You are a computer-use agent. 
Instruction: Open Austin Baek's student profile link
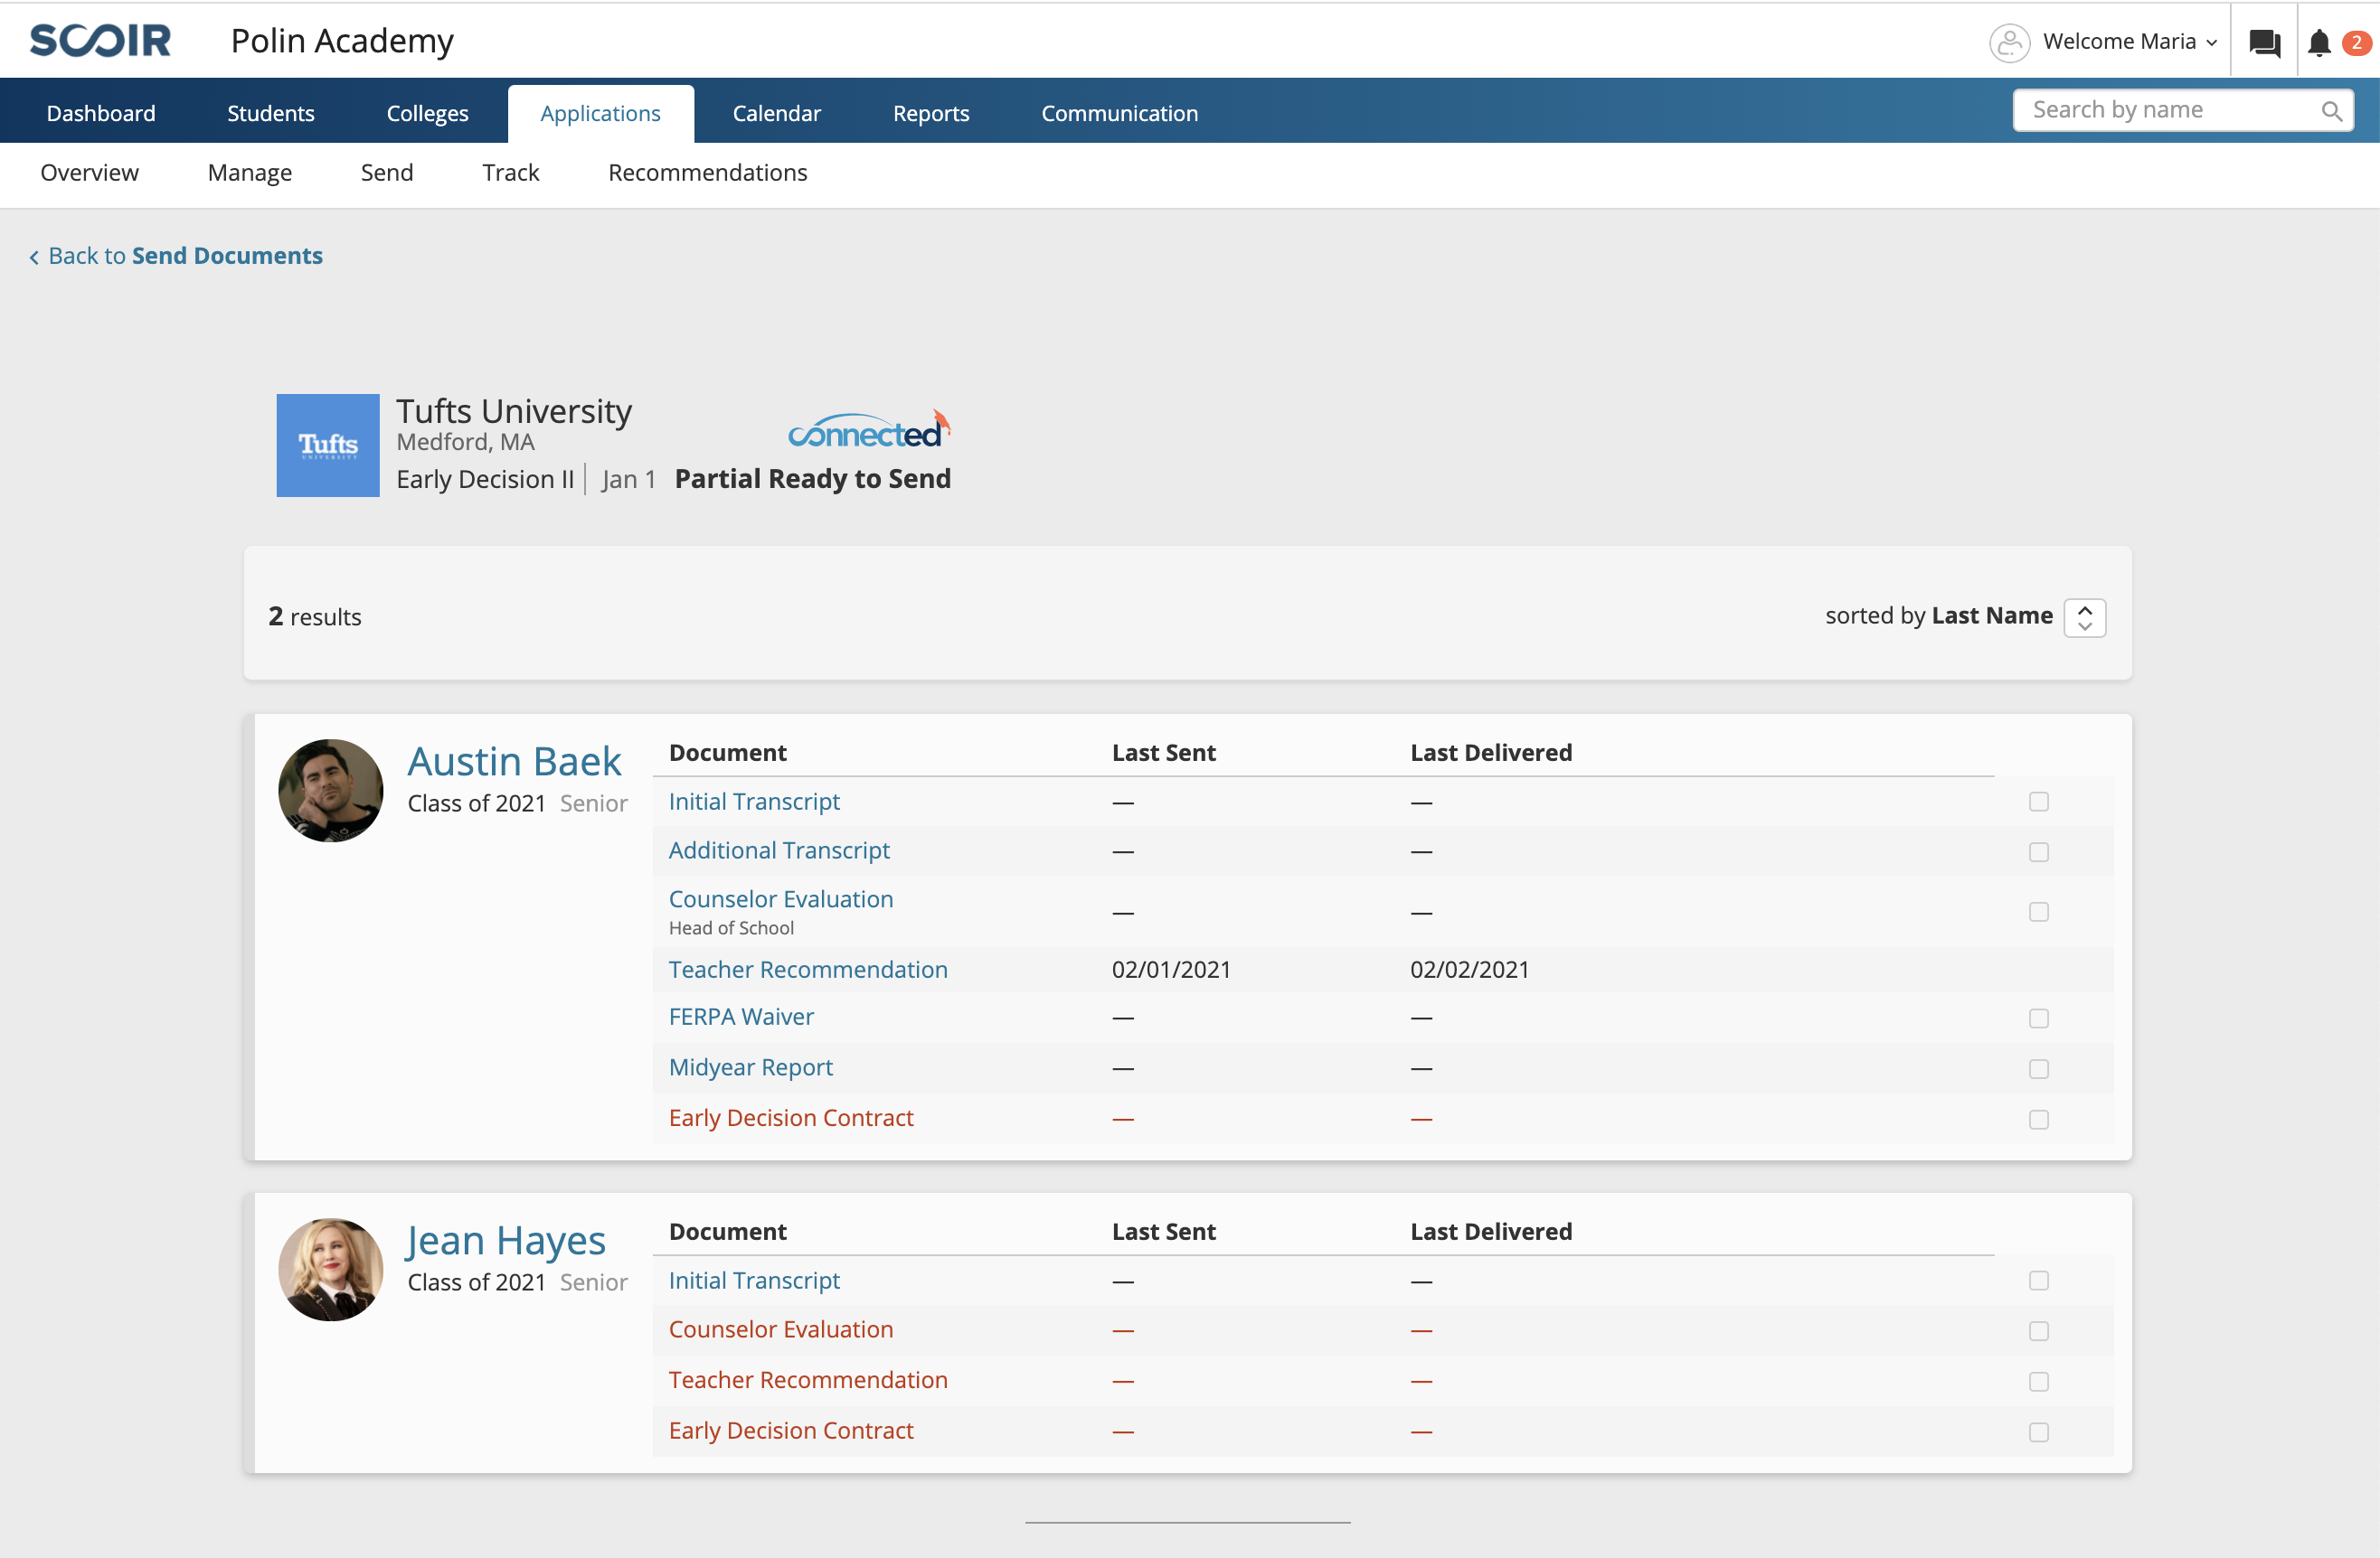pos(514,762)
